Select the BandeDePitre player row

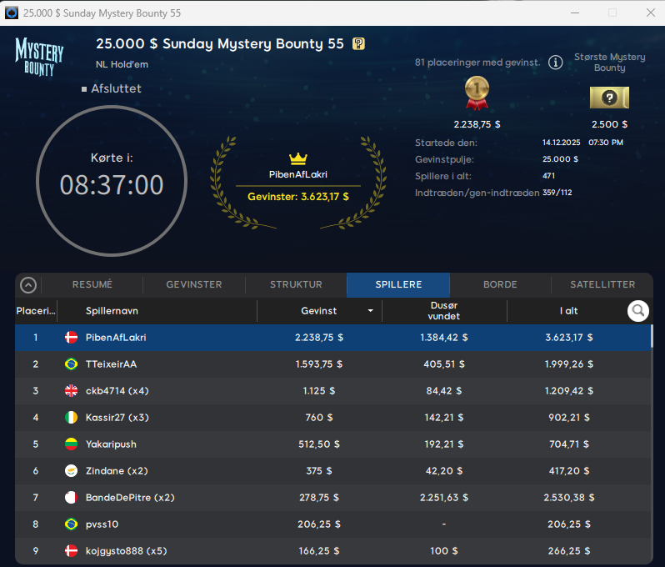pyautogui.click(x=333, y=498)
